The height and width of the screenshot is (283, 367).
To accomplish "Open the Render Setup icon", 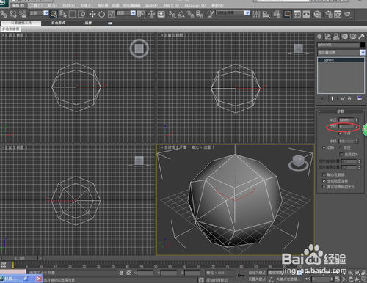I will (328, 14).
